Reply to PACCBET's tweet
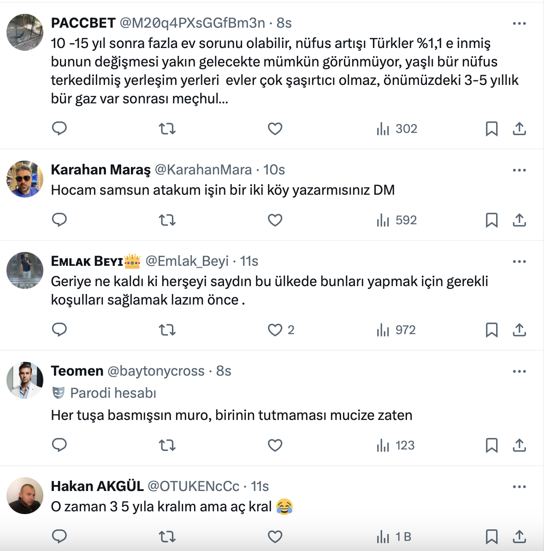This screenshot has height=551, width=544. (59, 128)
